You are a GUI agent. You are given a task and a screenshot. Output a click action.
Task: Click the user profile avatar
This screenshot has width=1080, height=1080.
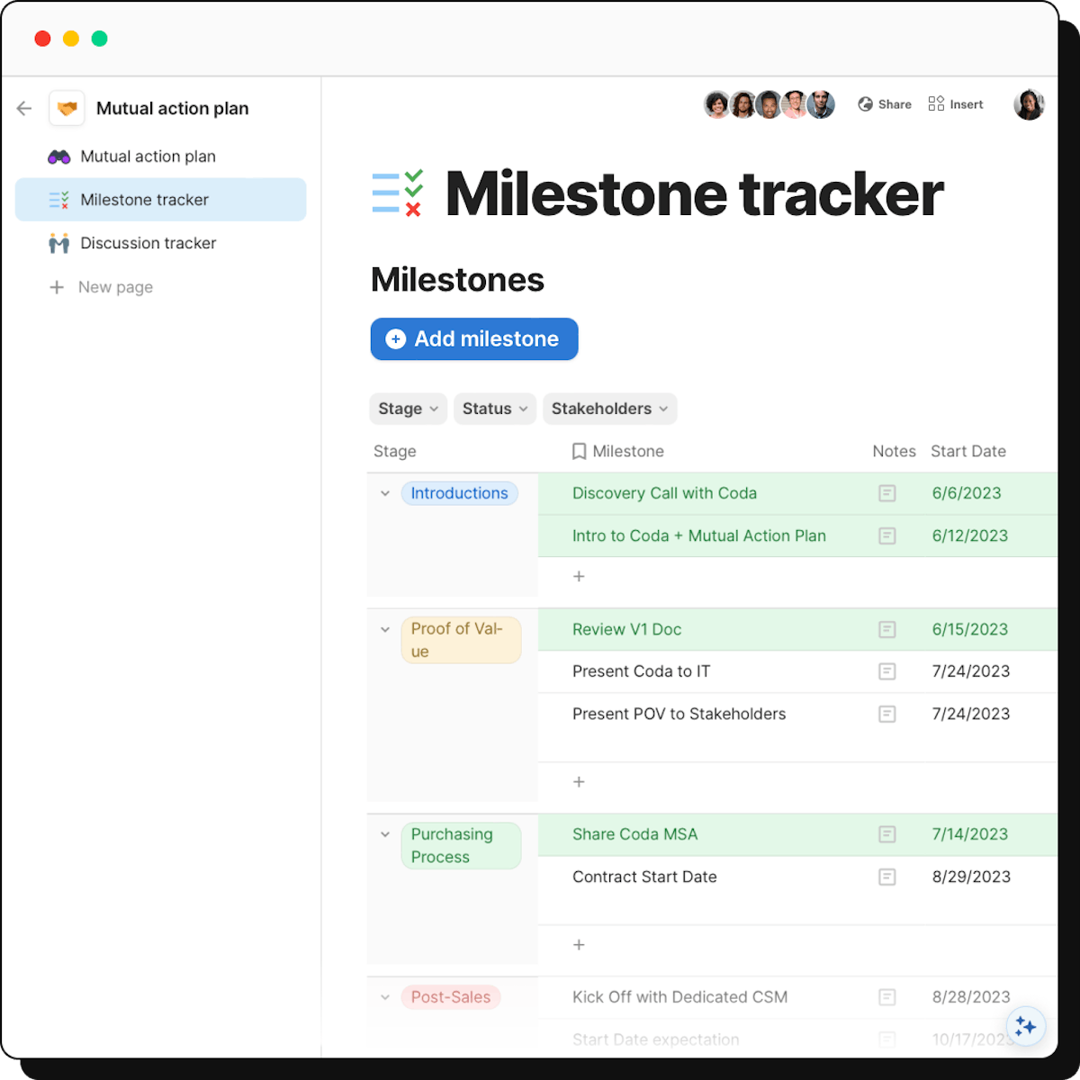pyautogui.click(x=1029, y=104)
